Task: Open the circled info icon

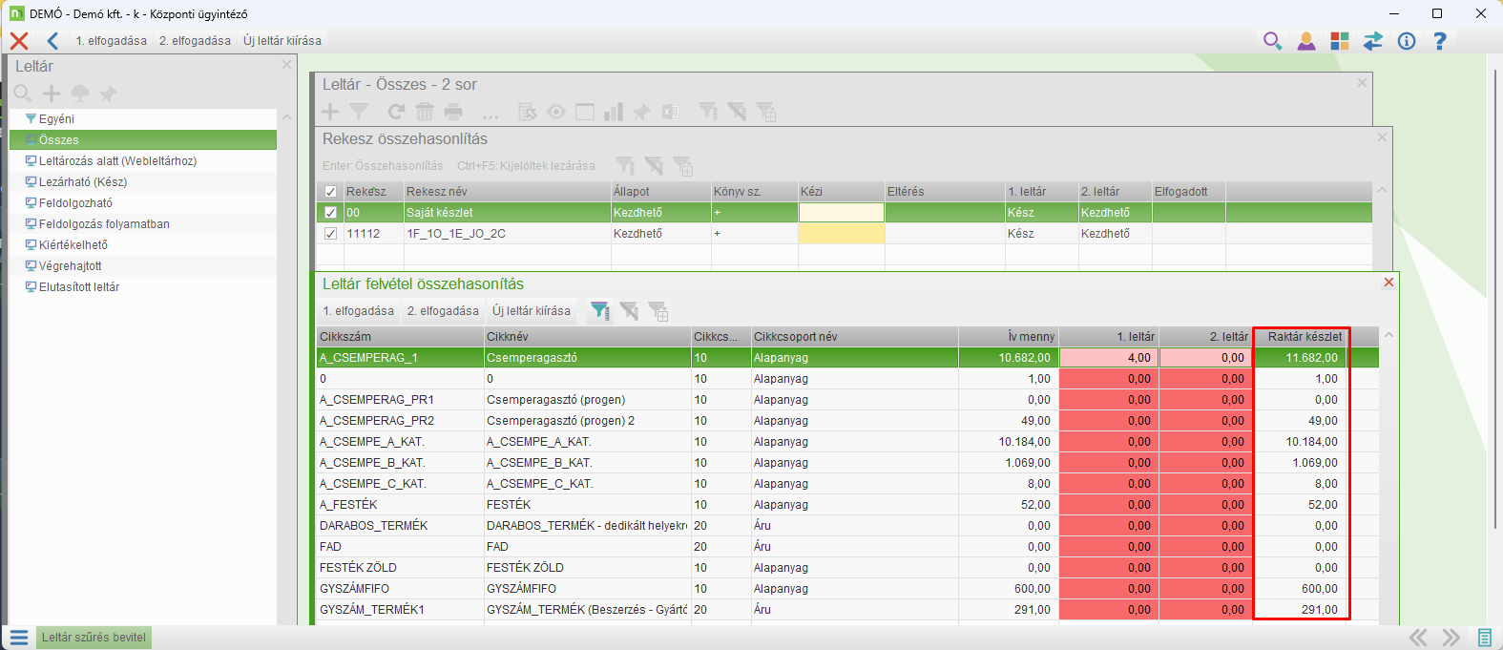Action: pos(1407,41)
